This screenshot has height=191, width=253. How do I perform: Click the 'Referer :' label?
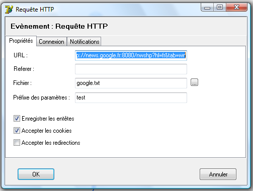(x=24, y=69)
